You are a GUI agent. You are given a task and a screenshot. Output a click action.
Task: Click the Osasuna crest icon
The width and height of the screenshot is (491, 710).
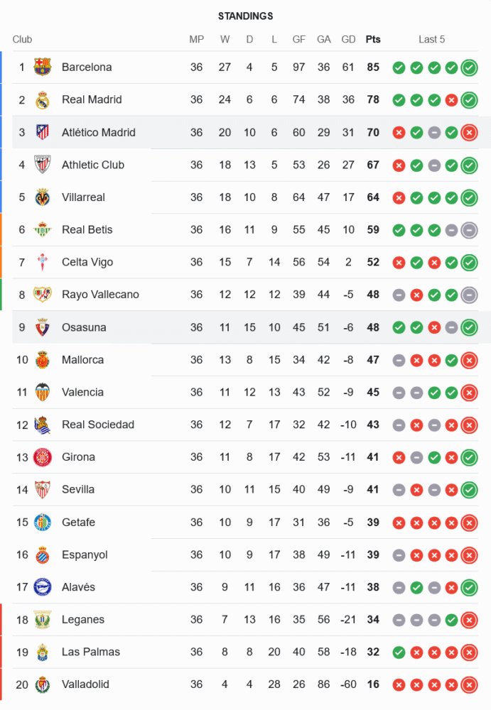click(43, 327)
